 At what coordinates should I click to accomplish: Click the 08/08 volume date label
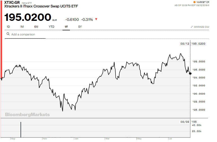click(184, 122)
